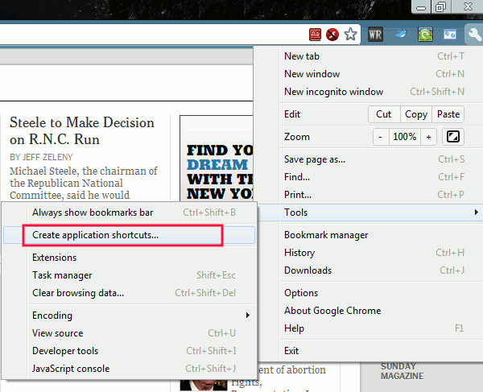Screen dimensions: 483x392
Task: Select Create application shortcuts...
Action: pyautogui.click(x=129, y=235)
